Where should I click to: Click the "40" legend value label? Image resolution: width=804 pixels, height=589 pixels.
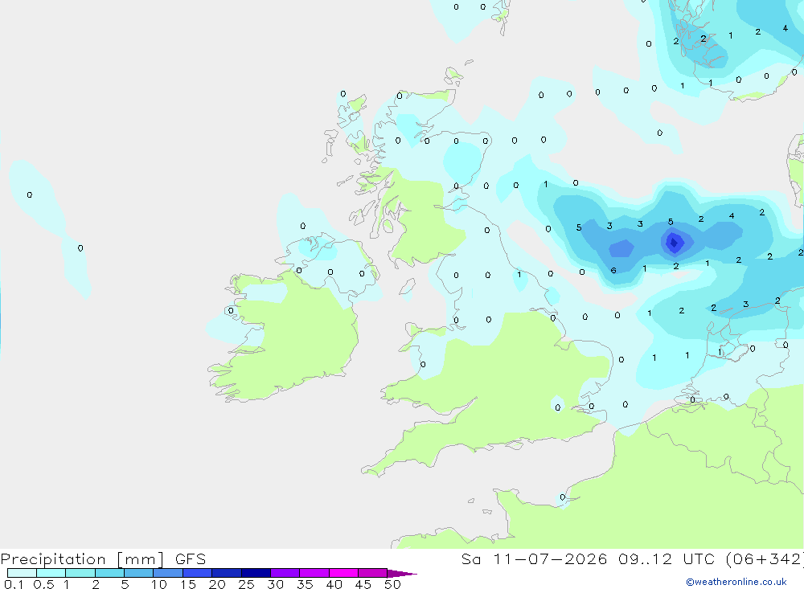(334, 584)
